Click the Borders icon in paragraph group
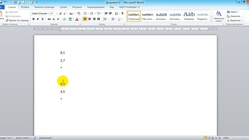249x140 pixels. pyautogui.click(x=119, y=19)
